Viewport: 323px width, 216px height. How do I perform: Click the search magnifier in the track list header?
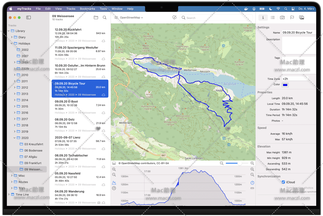105,18
